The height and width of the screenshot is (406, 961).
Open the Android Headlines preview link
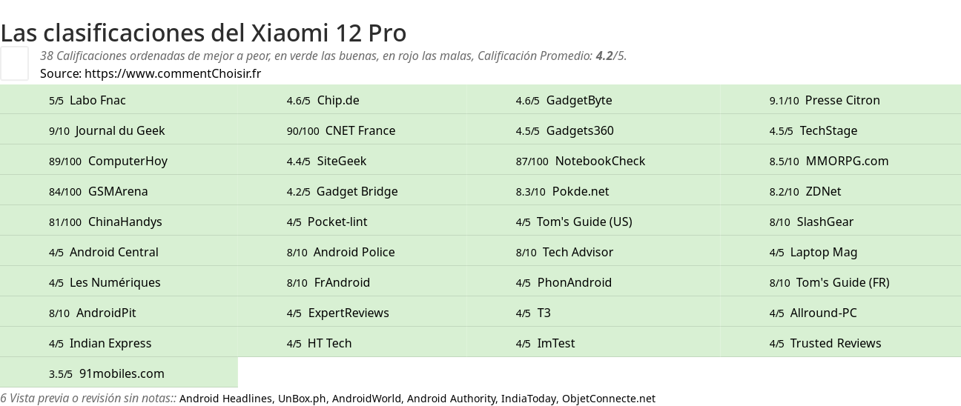click(x=225, y=399)
